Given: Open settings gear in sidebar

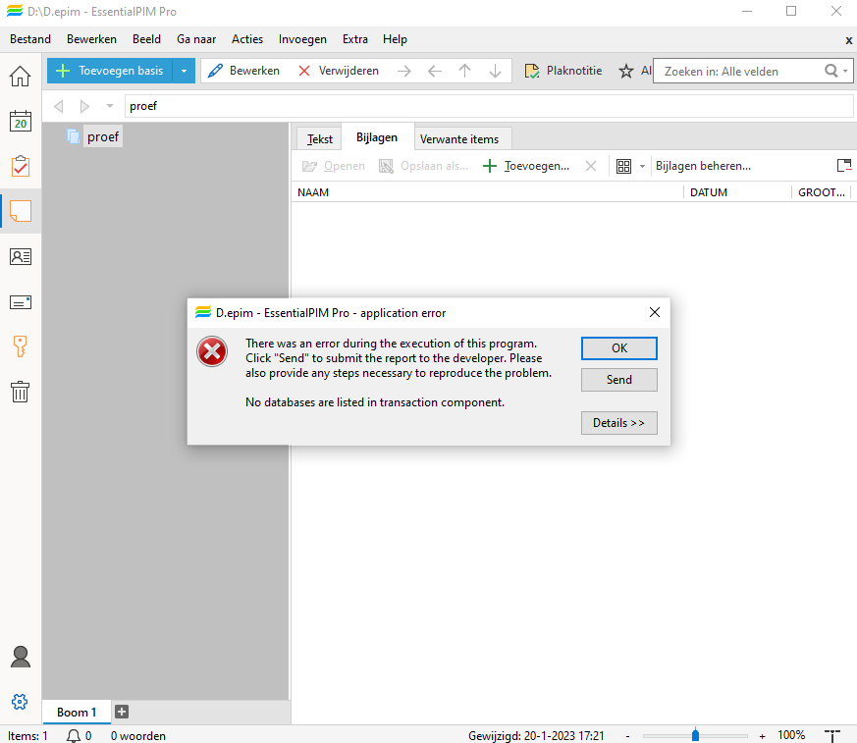Looking at the screenshot, I should pyautogui.click(x=20, y=702).
